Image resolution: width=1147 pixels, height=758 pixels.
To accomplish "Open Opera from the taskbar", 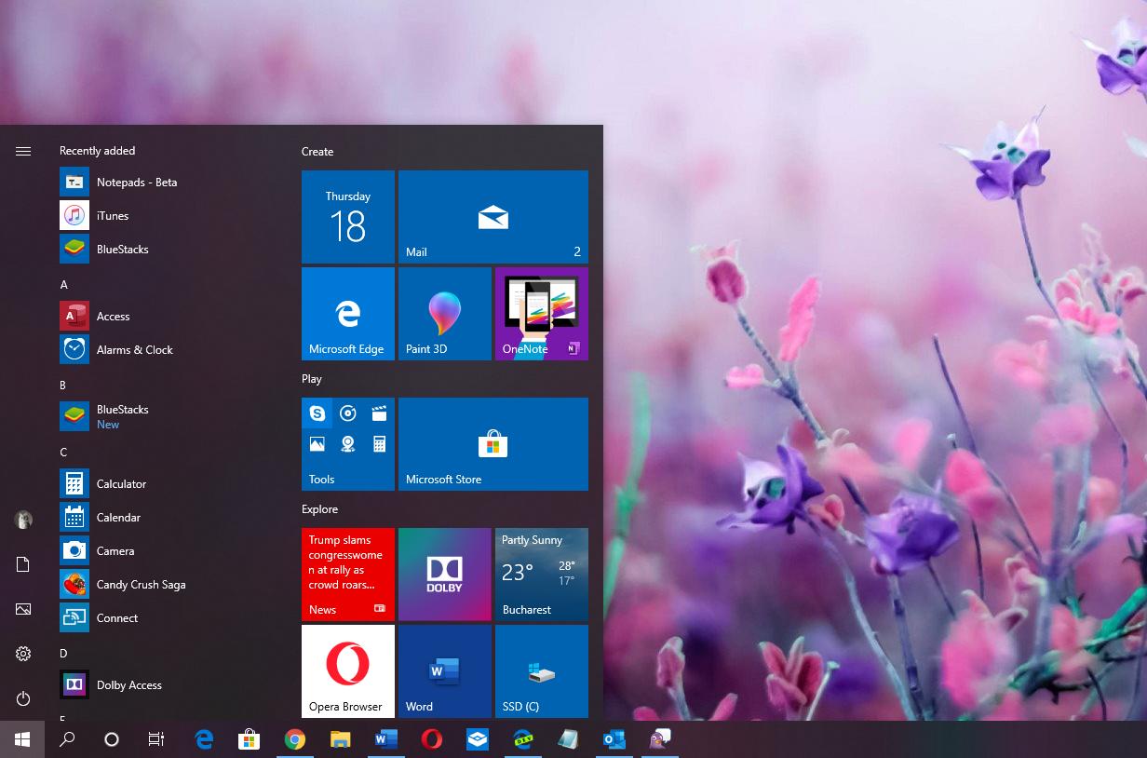I will (x=431, y=739).
